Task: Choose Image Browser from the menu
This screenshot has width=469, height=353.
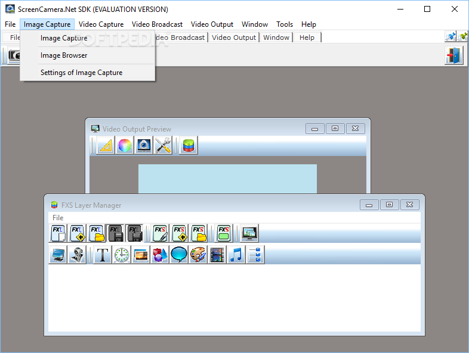Action: pyautogui.click(x=88, y=55)
